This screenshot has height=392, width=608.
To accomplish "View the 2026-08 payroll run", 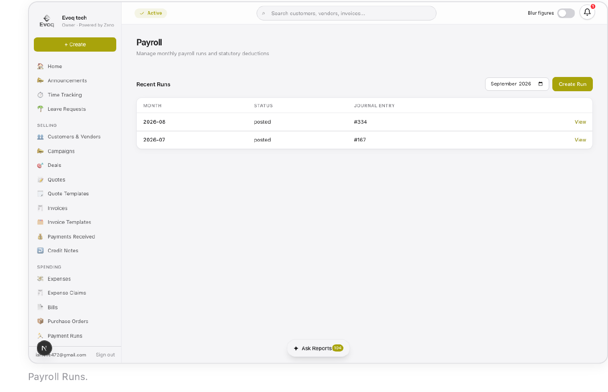I will pyautogui.click(x=580, y=122).
